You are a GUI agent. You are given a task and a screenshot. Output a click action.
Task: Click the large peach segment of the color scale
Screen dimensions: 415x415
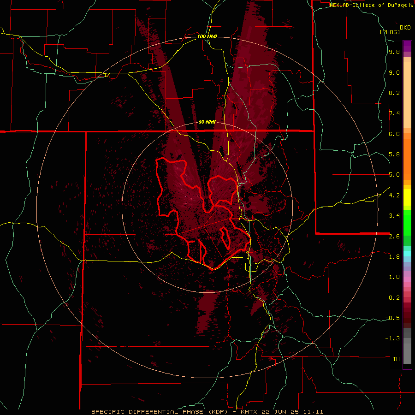pyautogui.click(x=407, y=95)
